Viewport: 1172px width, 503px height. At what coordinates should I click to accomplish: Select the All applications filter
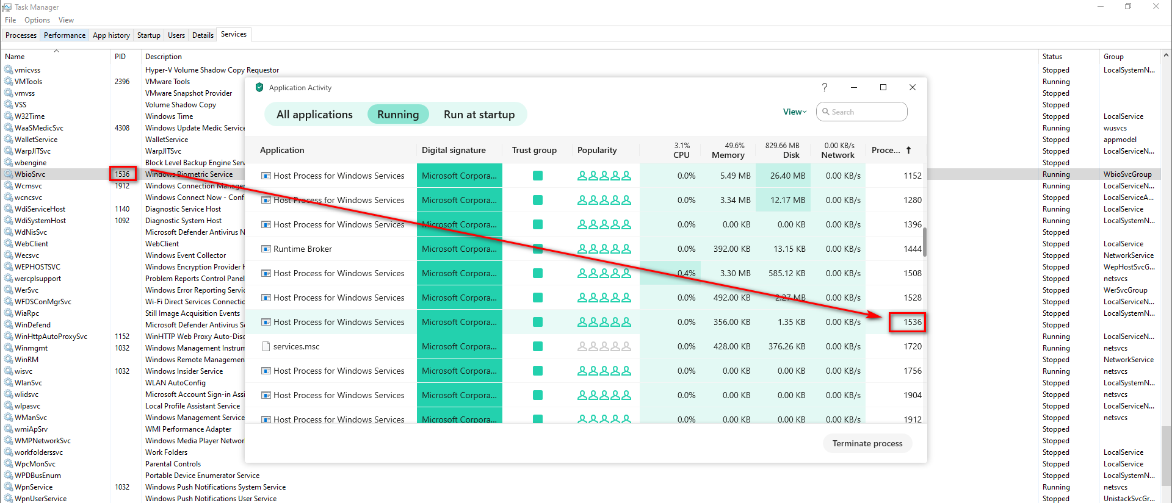point(314,115)
